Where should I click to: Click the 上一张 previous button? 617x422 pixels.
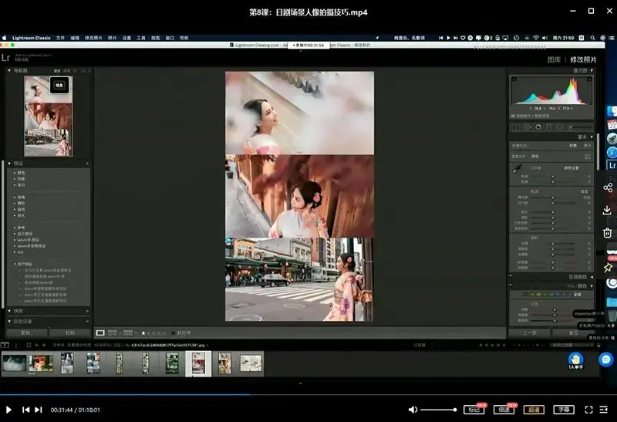(529, 333)
